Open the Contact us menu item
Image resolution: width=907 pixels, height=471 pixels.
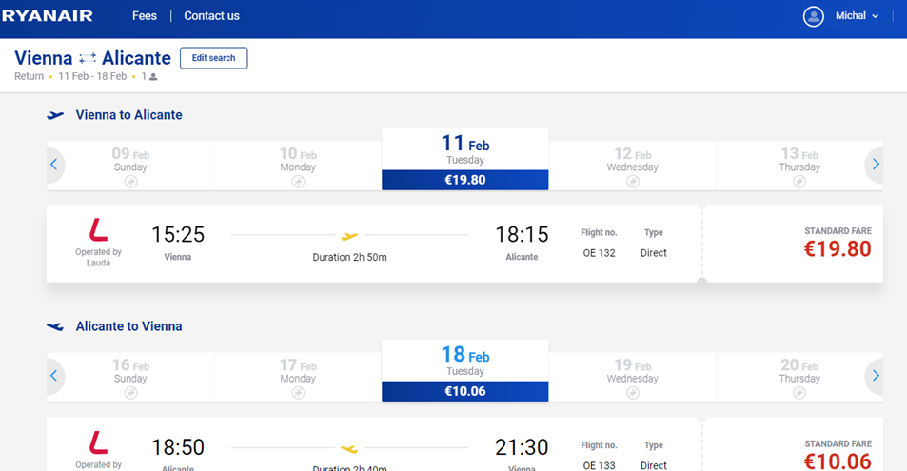click(211, 16)
